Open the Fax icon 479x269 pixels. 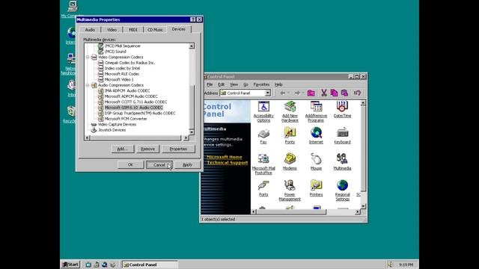point(263,136)
